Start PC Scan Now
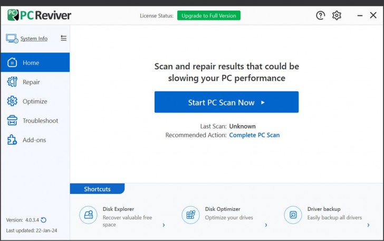The image size is (384, 241). click(x=226, y=102)
